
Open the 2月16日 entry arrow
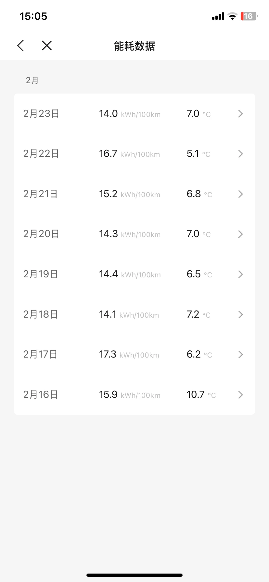coord(240,395)
